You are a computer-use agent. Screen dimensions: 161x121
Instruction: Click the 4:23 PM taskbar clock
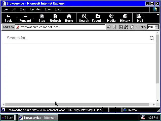coord(153,117)
